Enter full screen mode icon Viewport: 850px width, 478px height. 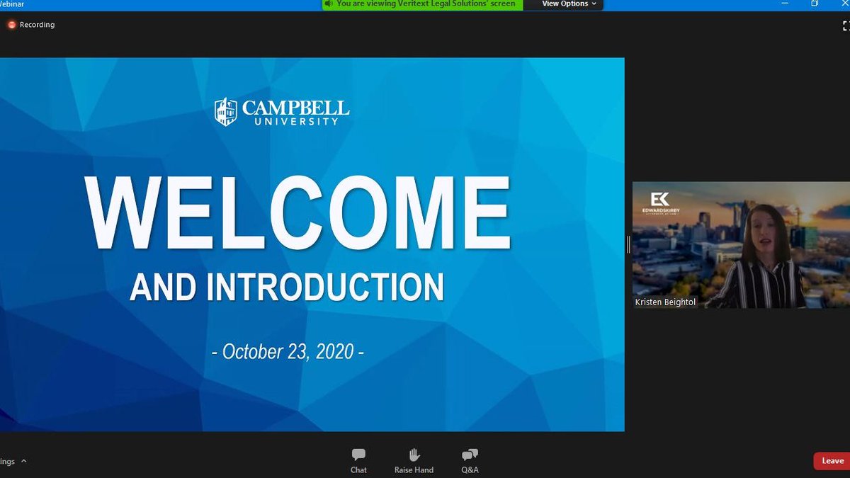(846, 25)
